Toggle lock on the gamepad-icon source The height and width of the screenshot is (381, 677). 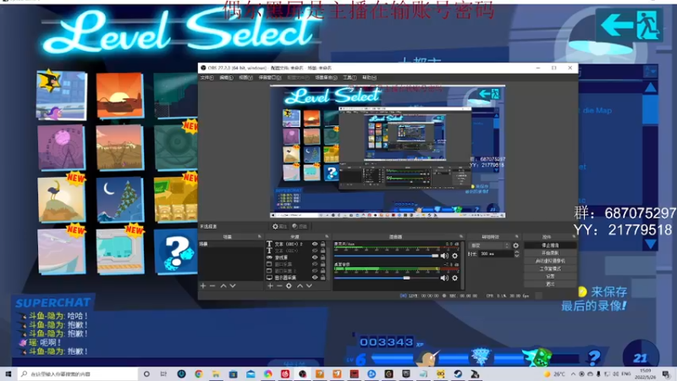pyautogui.click(x=322, y=257)
